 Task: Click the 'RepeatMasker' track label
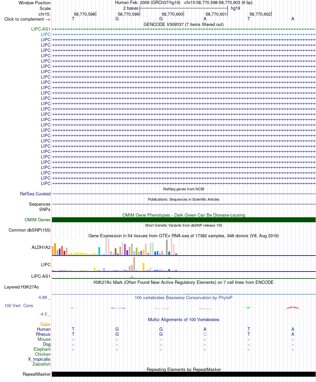[37, 374]
